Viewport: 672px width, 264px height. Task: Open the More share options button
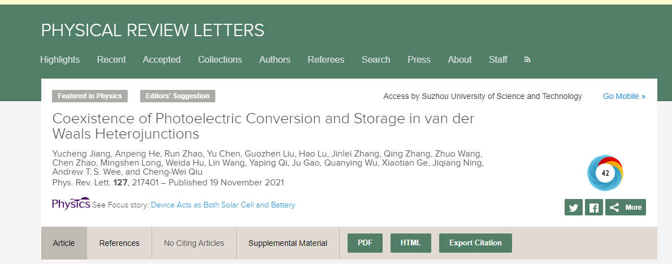pos(625,207)
